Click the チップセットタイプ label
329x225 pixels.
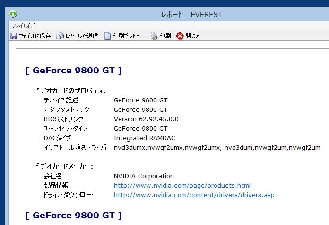pyautogui.click(x=65, y=128)
